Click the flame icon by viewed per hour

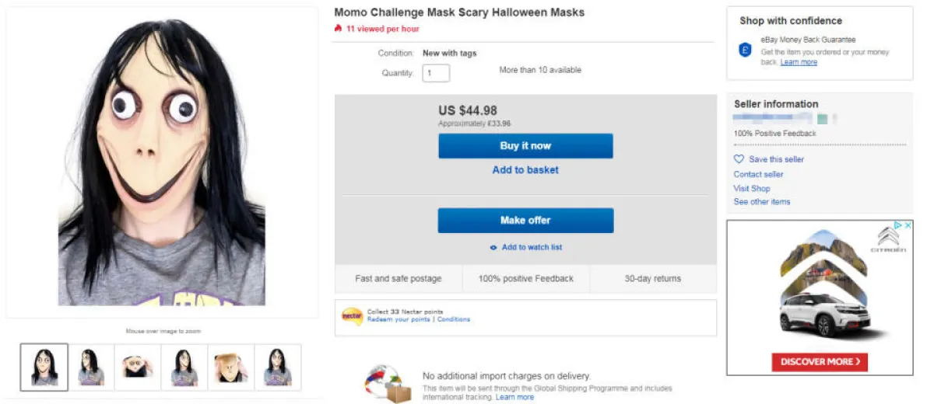click(x=338, y=29)
